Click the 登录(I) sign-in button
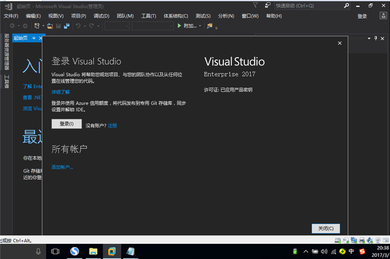Viewport: 390px width, 259px height. pos(67,124)
